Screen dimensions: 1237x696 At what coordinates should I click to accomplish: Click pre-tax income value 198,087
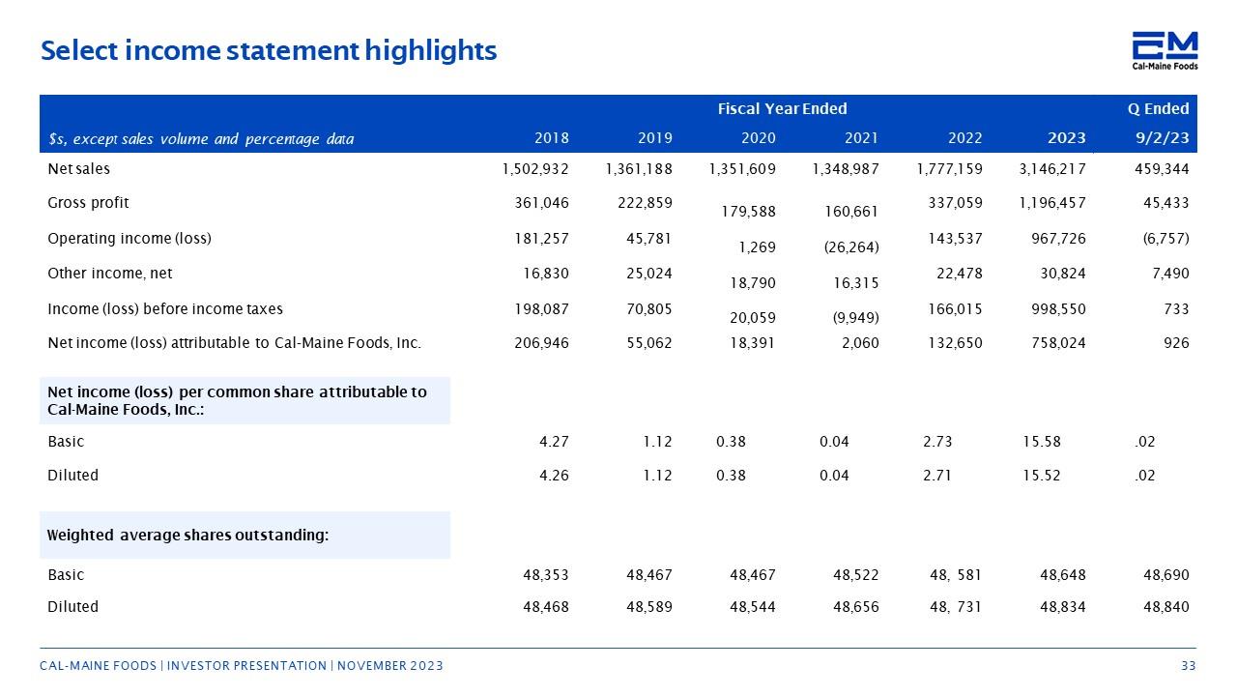[x=543, y=309]
